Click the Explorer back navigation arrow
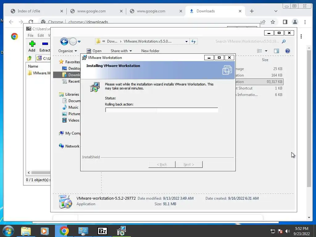The image size is (316, 237). 64,42
